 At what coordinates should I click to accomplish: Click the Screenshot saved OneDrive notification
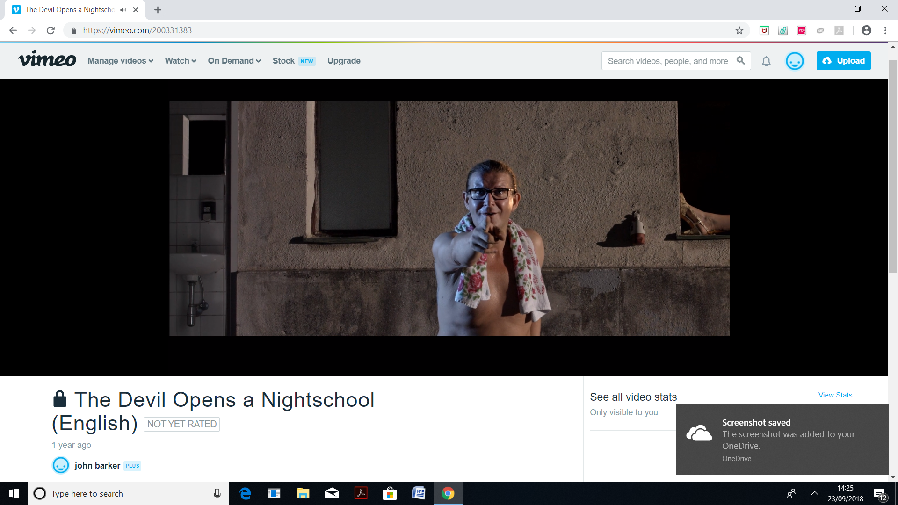(782, 440)
